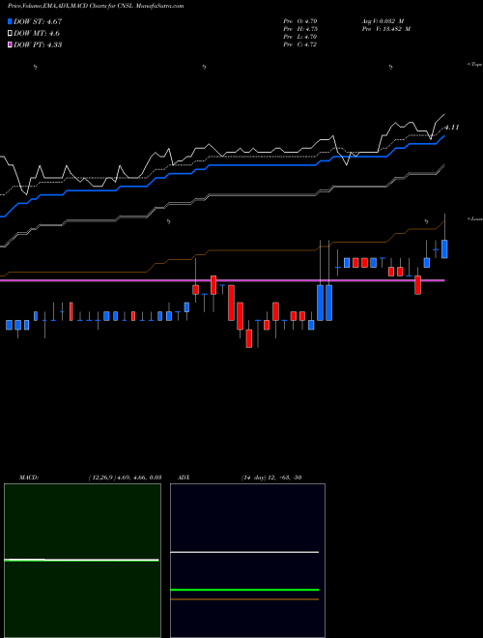483x638 pixels.
Task: Click the blue DOW ST legend swatch
Action: [11, 21]
